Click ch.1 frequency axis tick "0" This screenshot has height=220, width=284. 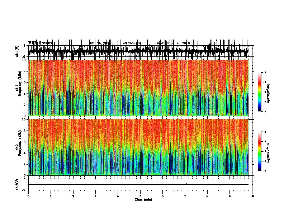25,116
